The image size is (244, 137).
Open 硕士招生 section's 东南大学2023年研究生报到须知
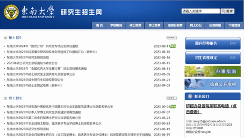click(x=28, y=58)
